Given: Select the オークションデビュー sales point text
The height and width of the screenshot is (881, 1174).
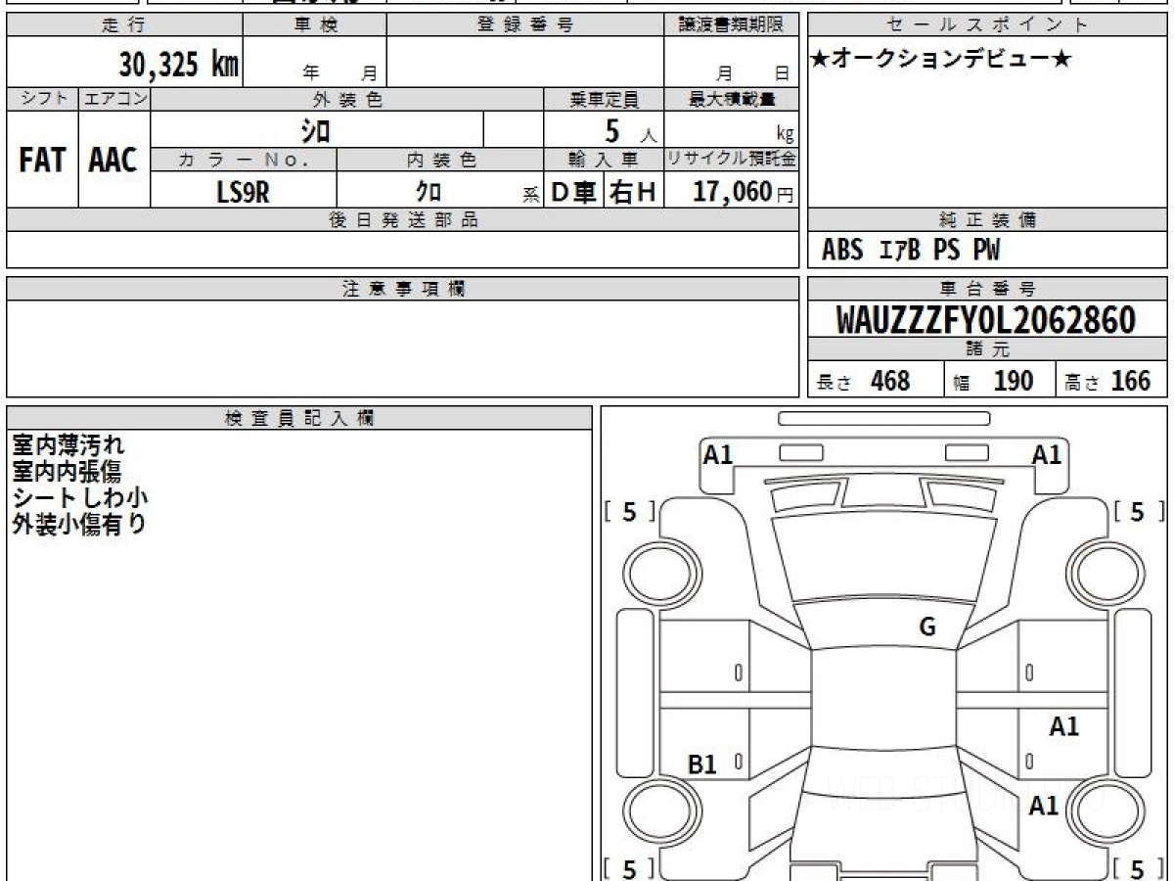Looking at the screenshot, I should click(941, 60).
